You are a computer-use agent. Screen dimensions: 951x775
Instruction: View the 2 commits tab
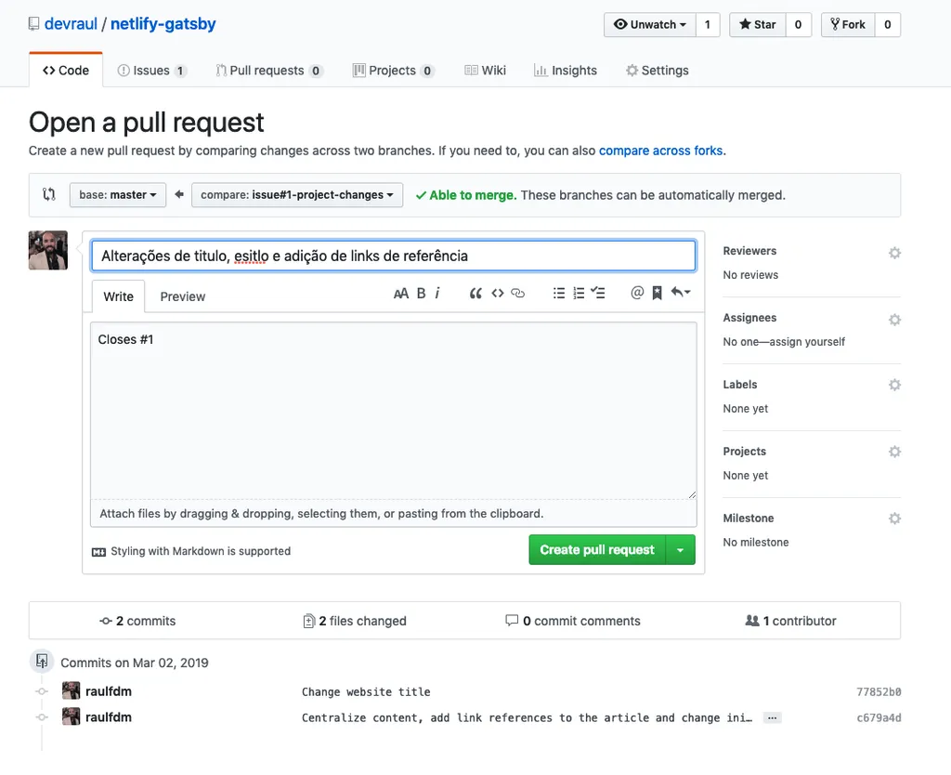[137, 621]
